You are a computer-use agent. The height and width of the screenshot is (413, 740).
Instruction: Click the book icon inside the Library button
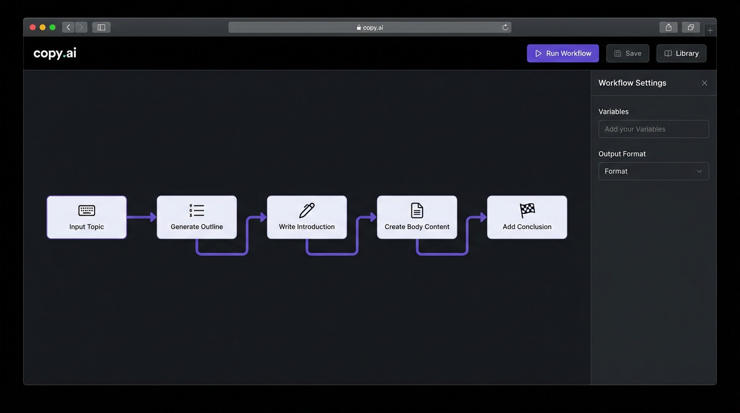click(x=667, y=53)
